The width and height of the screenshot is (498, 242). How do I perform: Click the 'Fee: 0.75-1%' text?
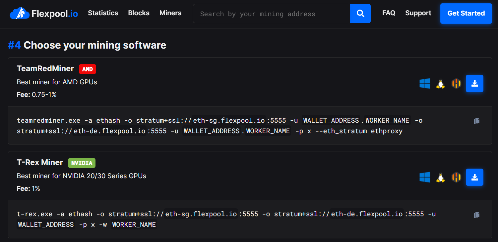click(37, 95)
